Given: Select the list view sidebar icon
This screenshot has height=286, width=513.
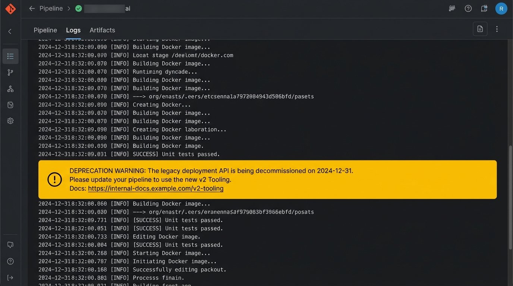Looking at the screenshot, I should pyautogui.click(x=10, y=56).
